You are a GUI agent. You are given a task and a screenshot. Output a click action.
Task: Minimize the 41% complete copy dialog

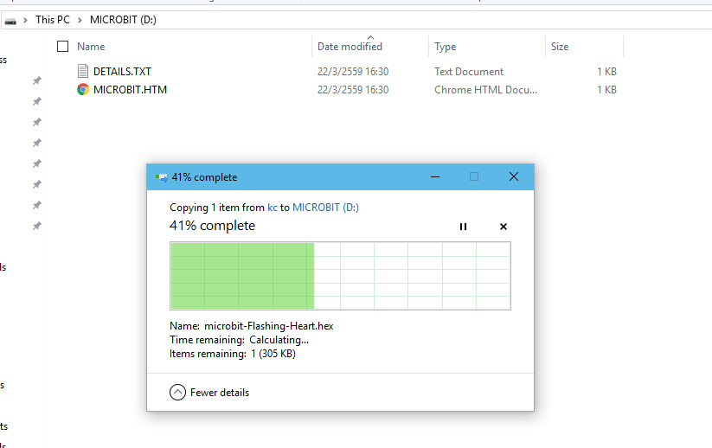(434, 177)
